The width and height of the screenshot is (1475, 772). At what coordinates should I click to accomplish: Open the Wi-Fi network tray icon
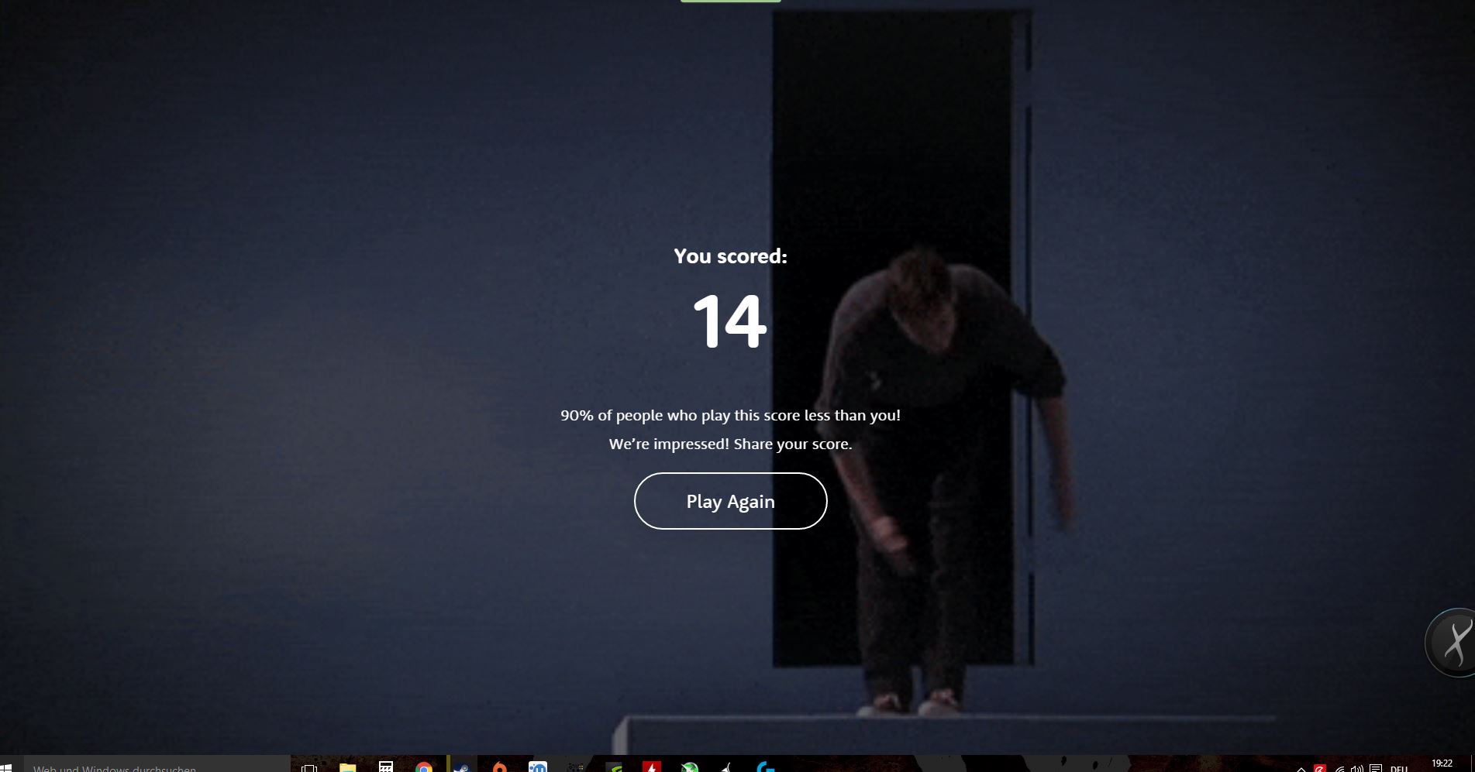tap(1339, 768)
